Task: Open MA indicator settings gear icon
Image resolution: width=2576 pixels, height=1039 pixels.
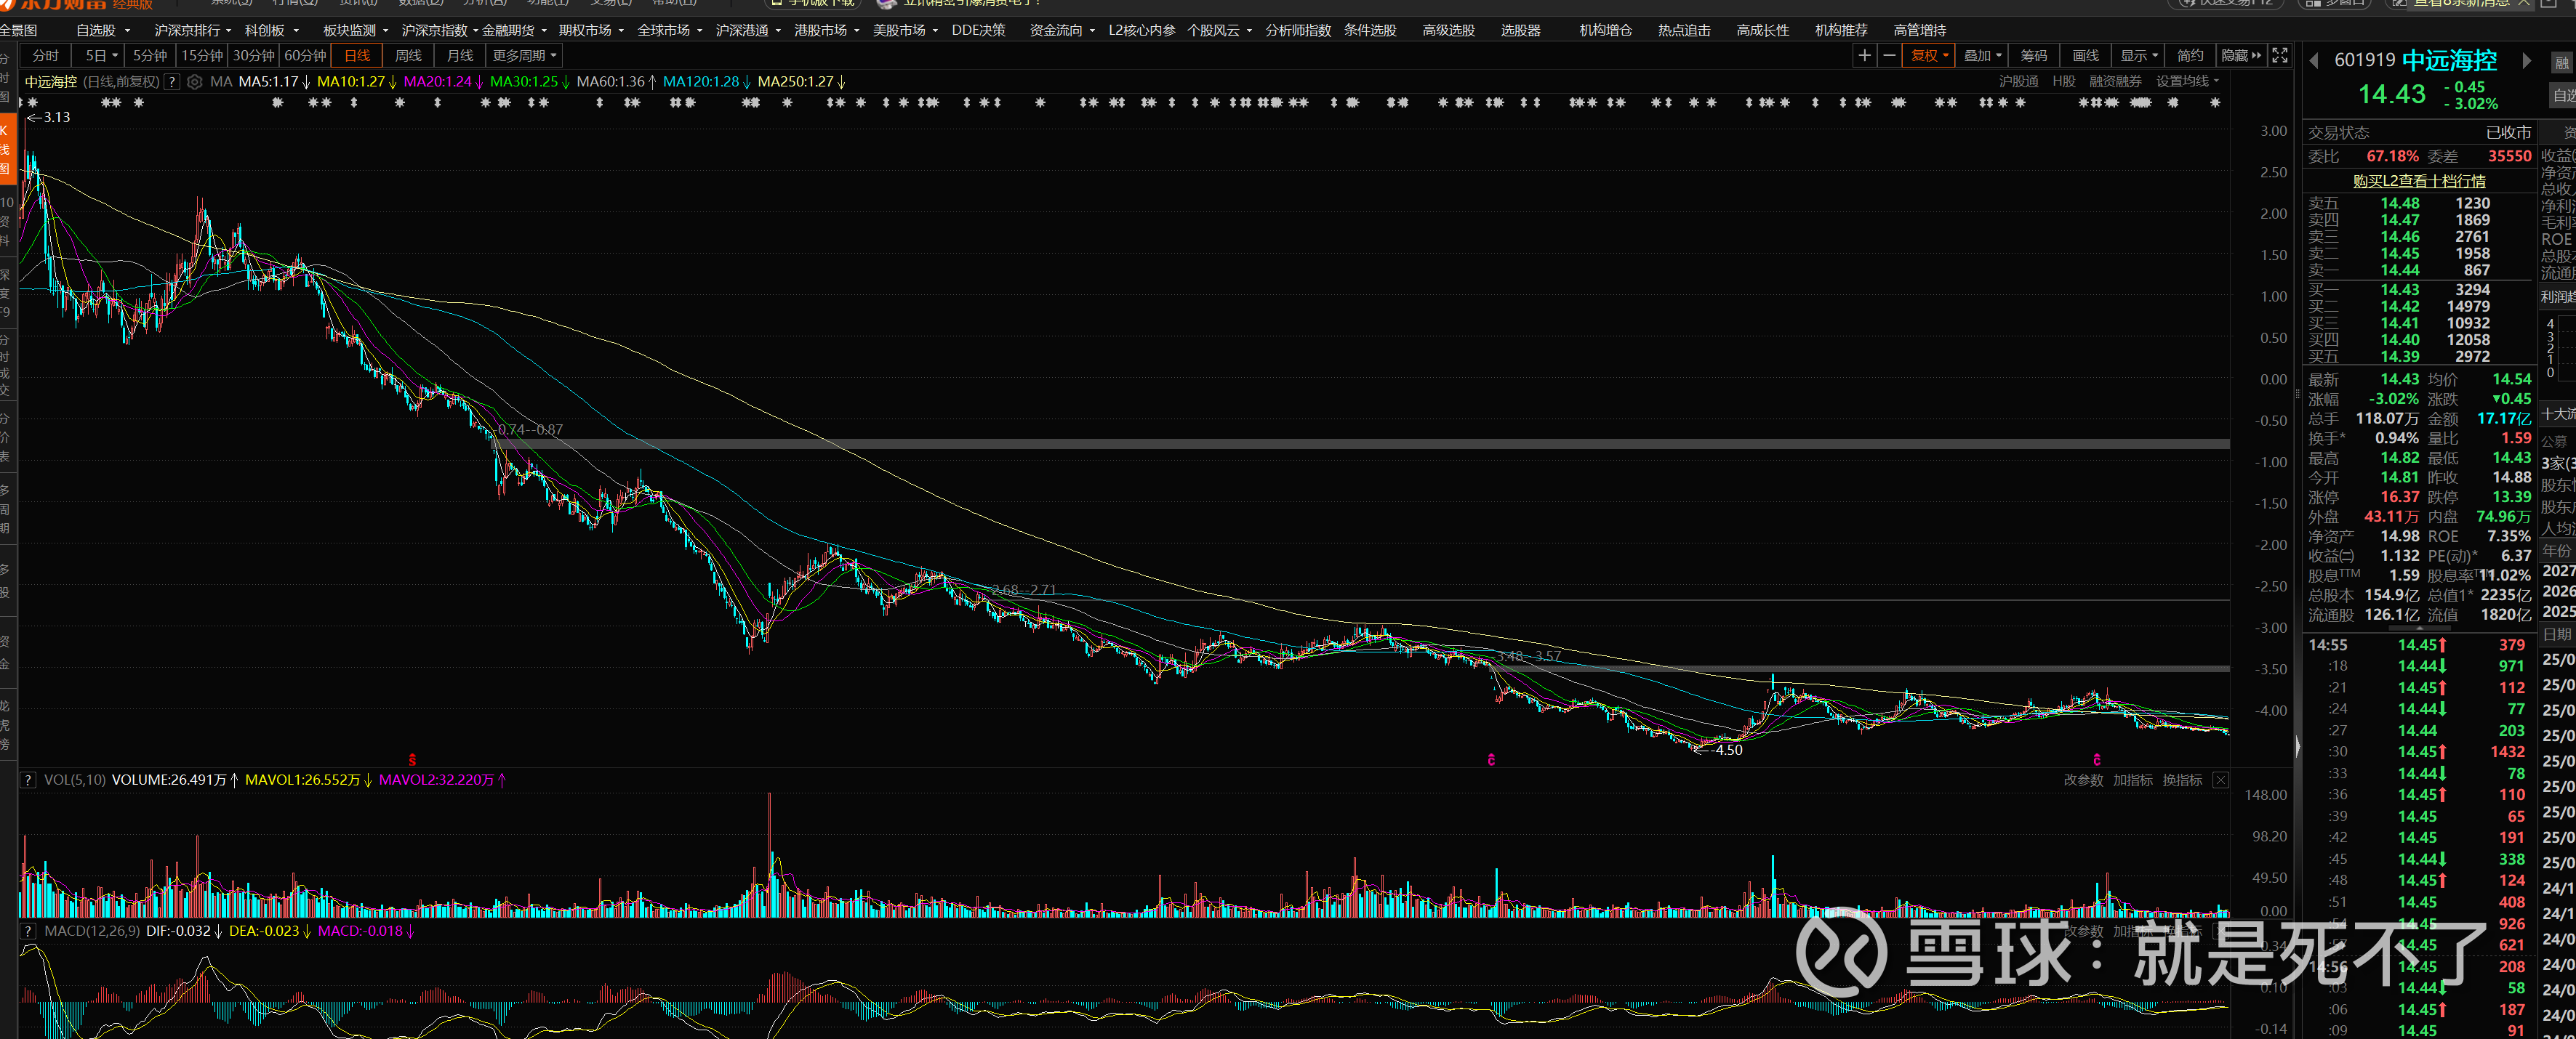Action: 195,82
